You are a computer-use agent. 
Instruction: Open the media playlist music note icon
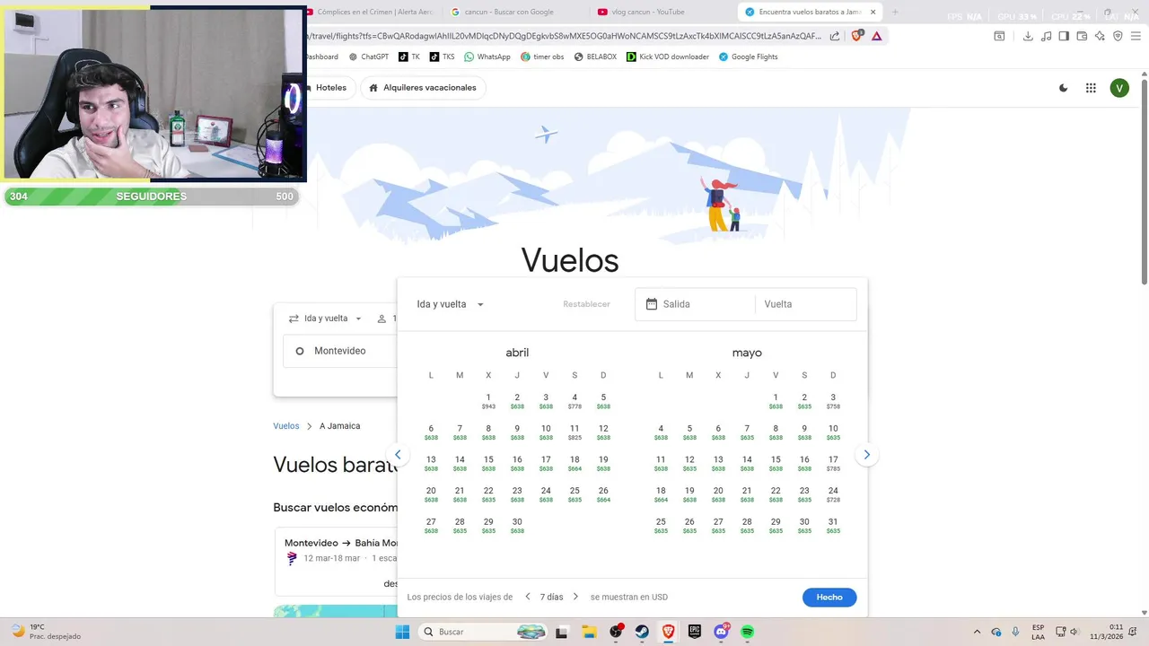pos(1046,36)
